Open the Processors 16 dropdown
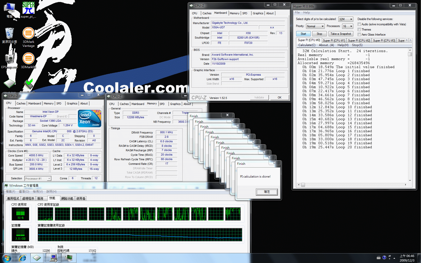Screen dimensions: 421x263 (348, 26)
